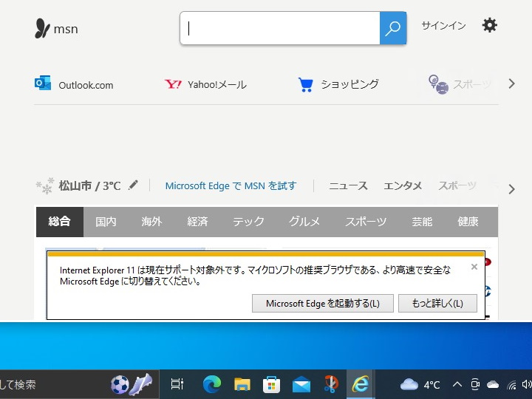Viewport: 532px width, 399px height.
Task: Click the Yahoo! mail logo icon
Action: (x=173, y=83)
